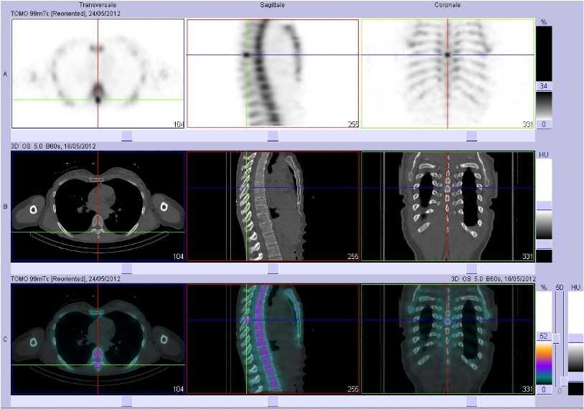Screen dimensions: 584x409
Task: Click slice slider thumb under fused sagittal view
Action: click(273, 401)
